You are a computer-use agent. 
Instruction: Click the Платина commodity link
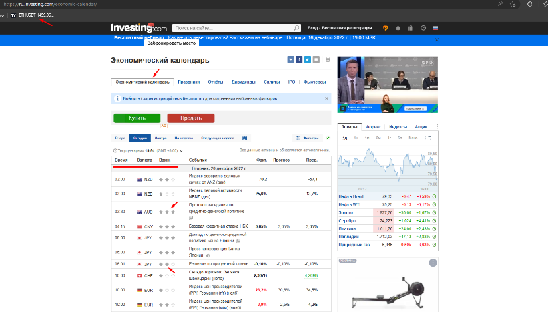click(x=347, y=229)
